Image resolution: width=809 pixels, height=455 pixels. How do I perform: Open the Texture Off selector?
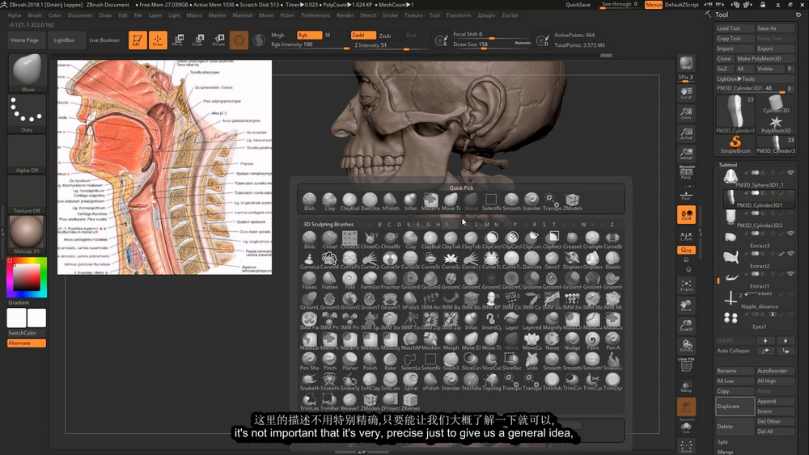[x=28, y=194]
